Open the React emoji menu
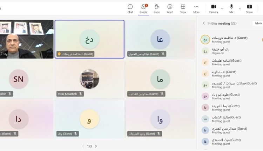263x151 pixels. pos(170,8)
